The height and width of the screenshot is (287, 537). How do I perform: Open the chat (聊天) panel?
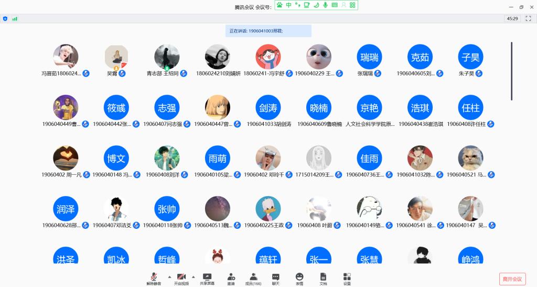(x=276, y=278)
